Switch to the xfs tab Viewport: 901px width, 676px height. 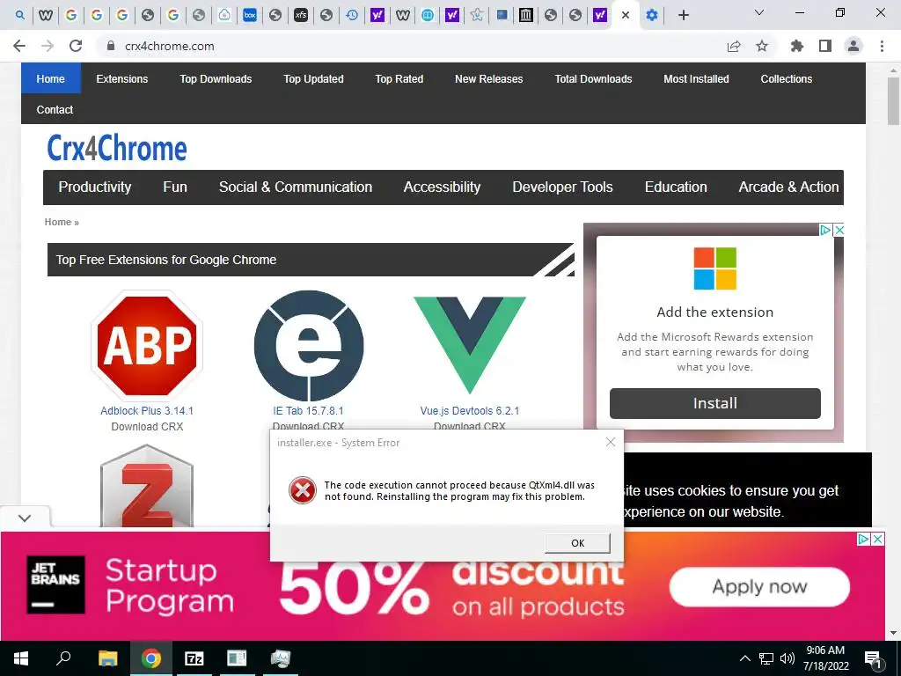pyautogui.click(x=301, y=15)
